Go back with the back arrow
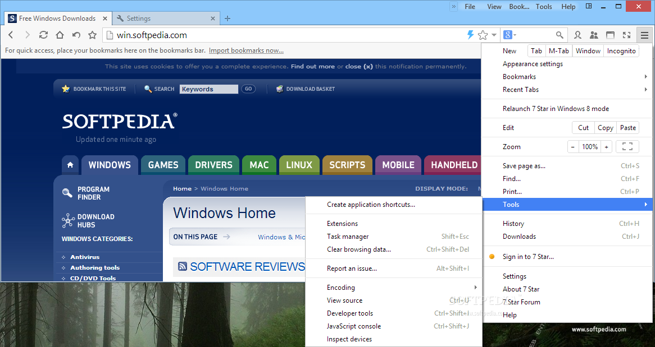 click(x=11, y=35)
